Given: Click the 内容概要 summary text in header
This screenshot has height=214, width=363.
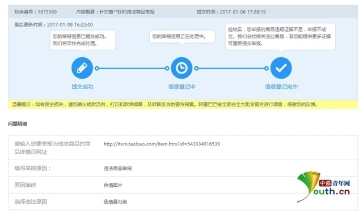Looking at the screenshot, I should [115, 12].
